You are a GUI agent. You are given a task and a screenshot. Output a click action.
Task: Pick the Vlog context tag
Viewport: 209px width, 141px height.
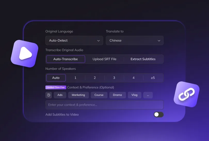pos(134,95)
